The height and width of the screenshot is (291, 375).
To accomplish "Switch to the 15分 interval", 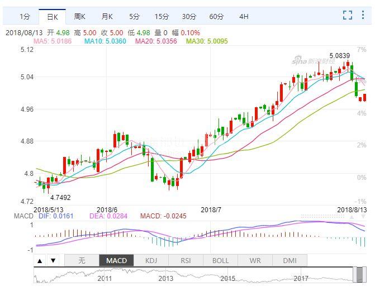I will 162,16.
